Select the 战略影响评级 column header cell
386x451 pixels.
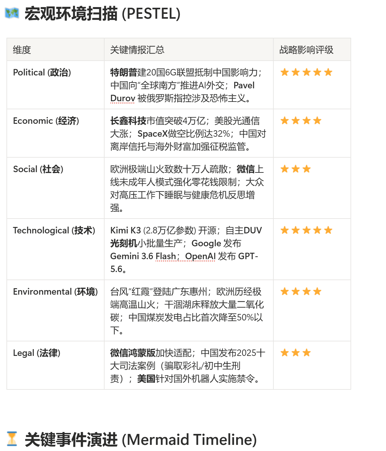click(x=312, y=49)
